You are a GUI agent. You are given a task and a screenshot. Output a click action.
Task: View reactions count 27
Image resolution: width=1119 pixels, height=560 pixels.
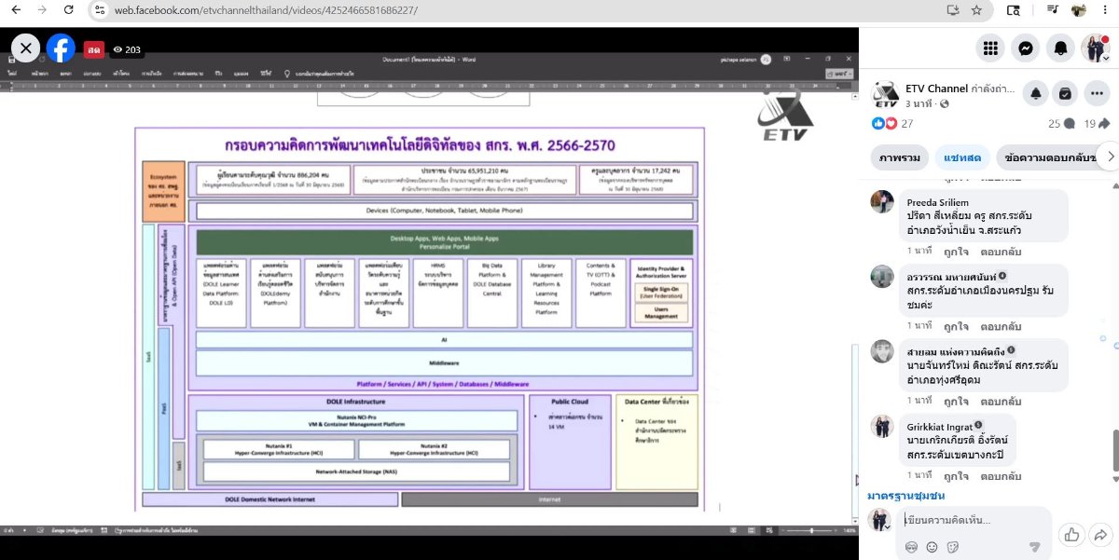pyautogui.click(x=892, y=123)
